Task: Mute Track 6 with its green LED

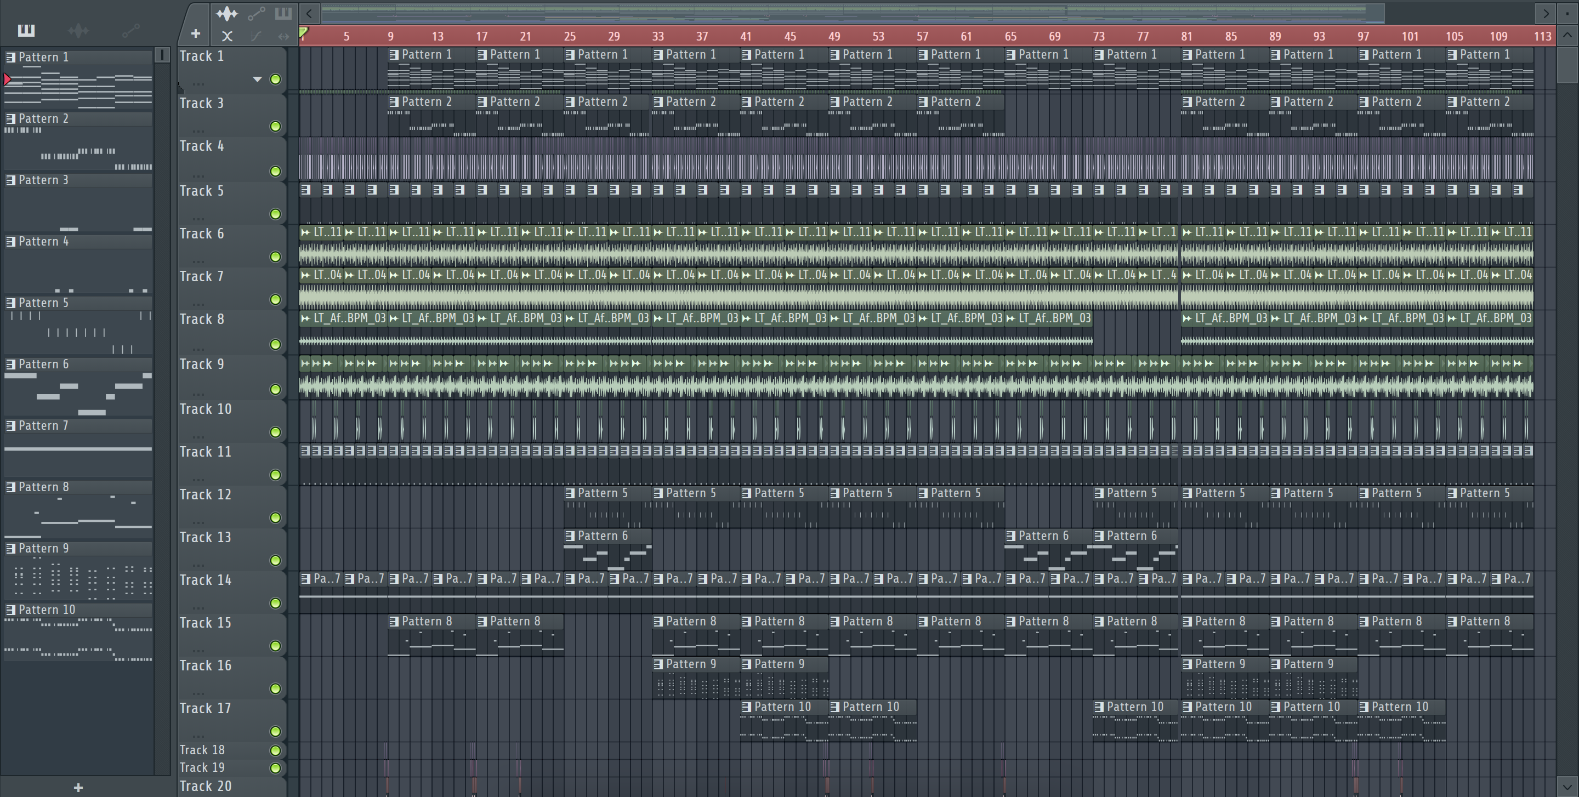Action: pyautogui.click(x=276, y=257)
